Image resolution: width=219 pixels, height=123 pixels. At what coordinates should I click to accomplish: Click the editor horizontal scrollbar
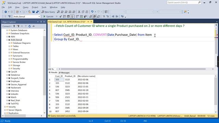click(133, 69)
